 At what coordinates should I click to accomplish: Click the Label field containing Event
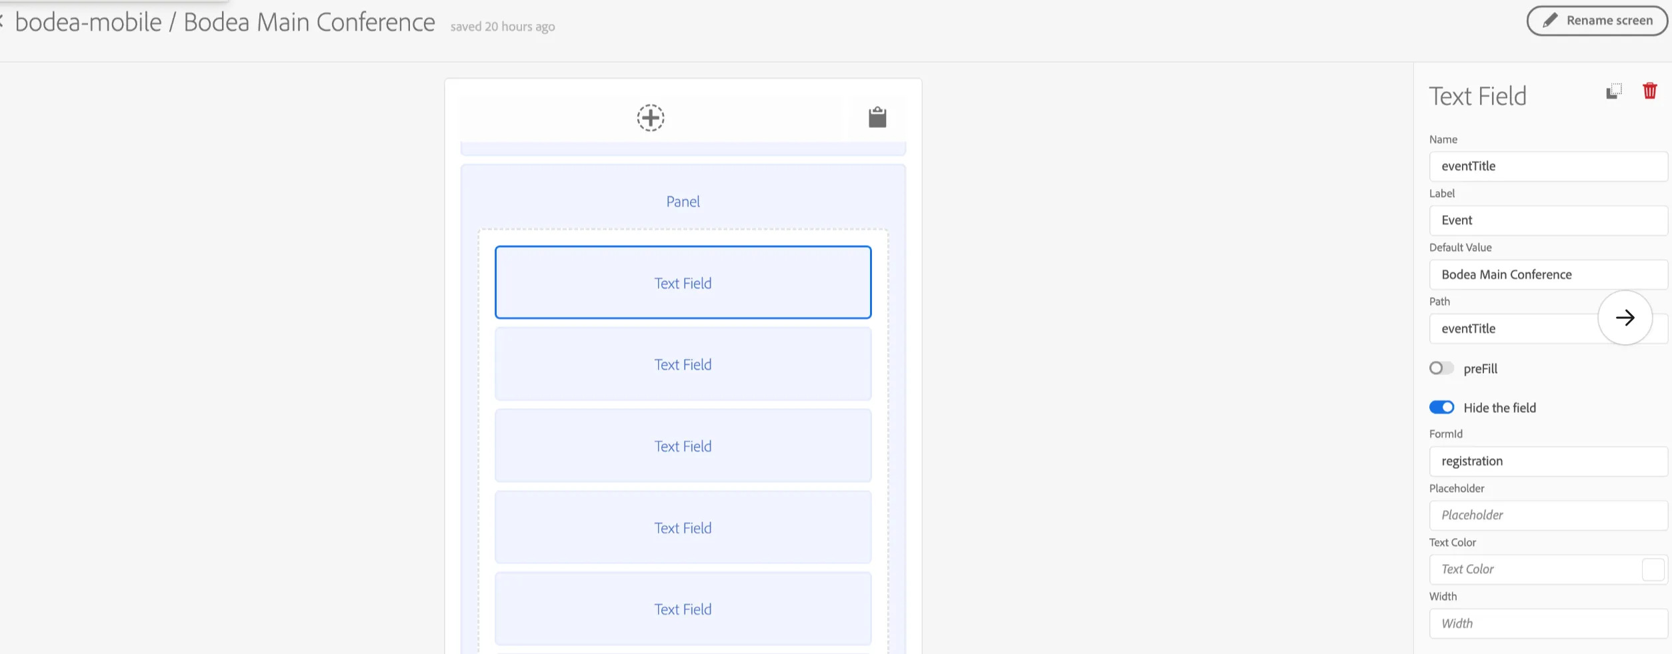1548,220
